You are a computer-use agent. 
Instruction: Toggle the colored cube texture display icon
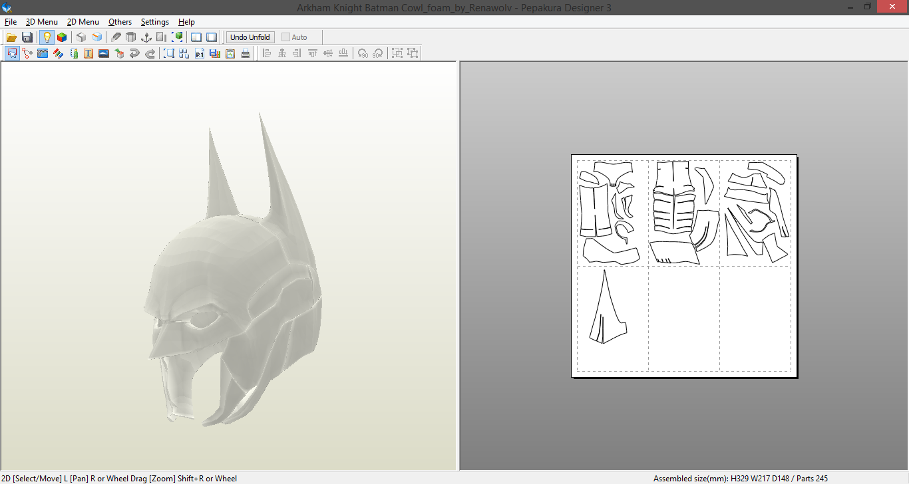pos(62,37)
